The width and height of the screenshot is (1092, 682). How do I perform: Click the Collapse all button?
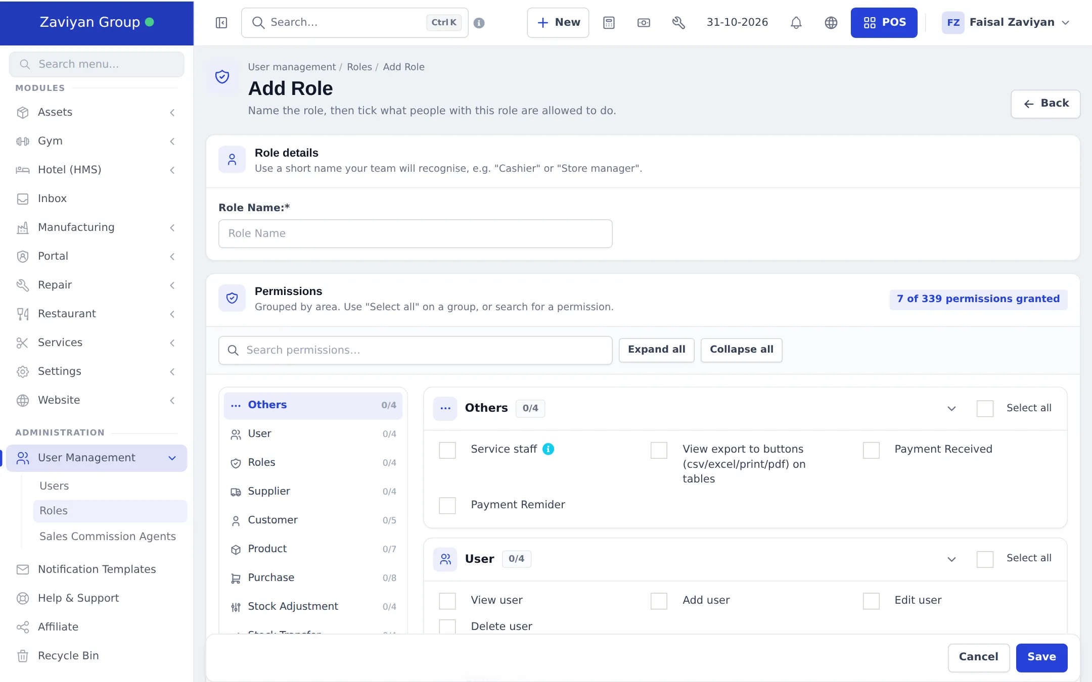point(741,350)
